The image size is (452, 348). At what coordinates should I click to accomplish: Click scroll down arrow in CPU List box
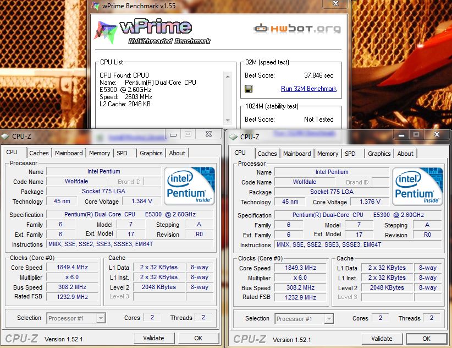228,121
